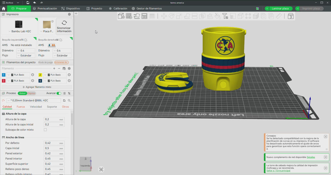Click filament 3 red color swatch
Viewport: 331px width, 175px height.
(4, 81)
